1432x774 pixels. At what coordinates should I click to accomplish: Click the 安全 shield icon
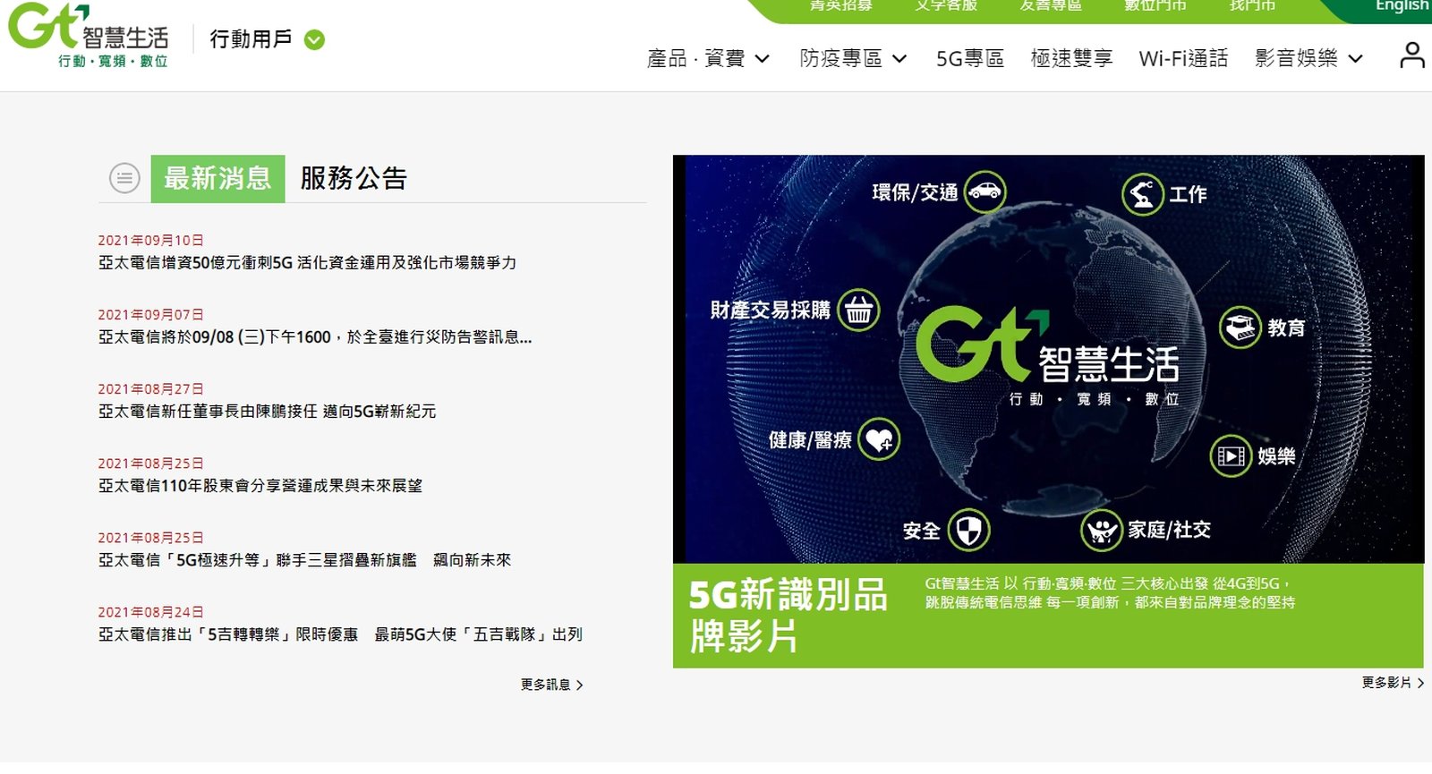click(968, 530)
